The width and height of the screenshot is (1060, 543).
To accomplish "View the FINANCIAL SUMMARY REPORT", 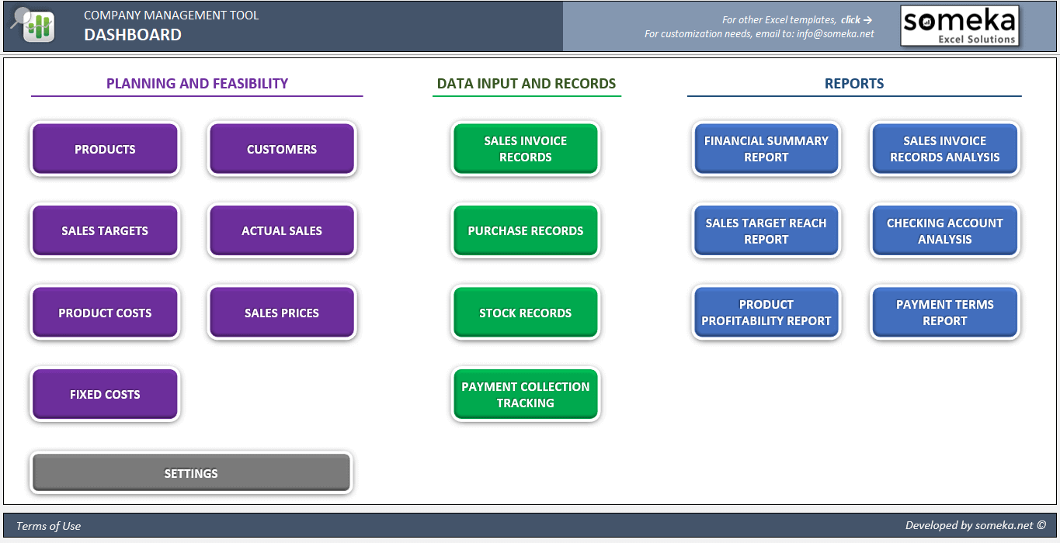I will 766,149.
